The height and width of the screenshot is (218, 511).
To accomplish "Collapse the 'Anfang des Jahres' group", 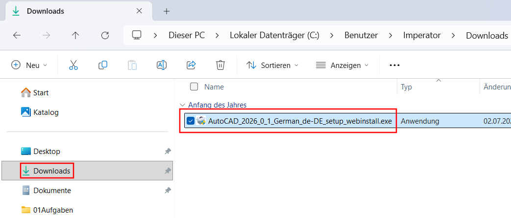I will 183,105.
